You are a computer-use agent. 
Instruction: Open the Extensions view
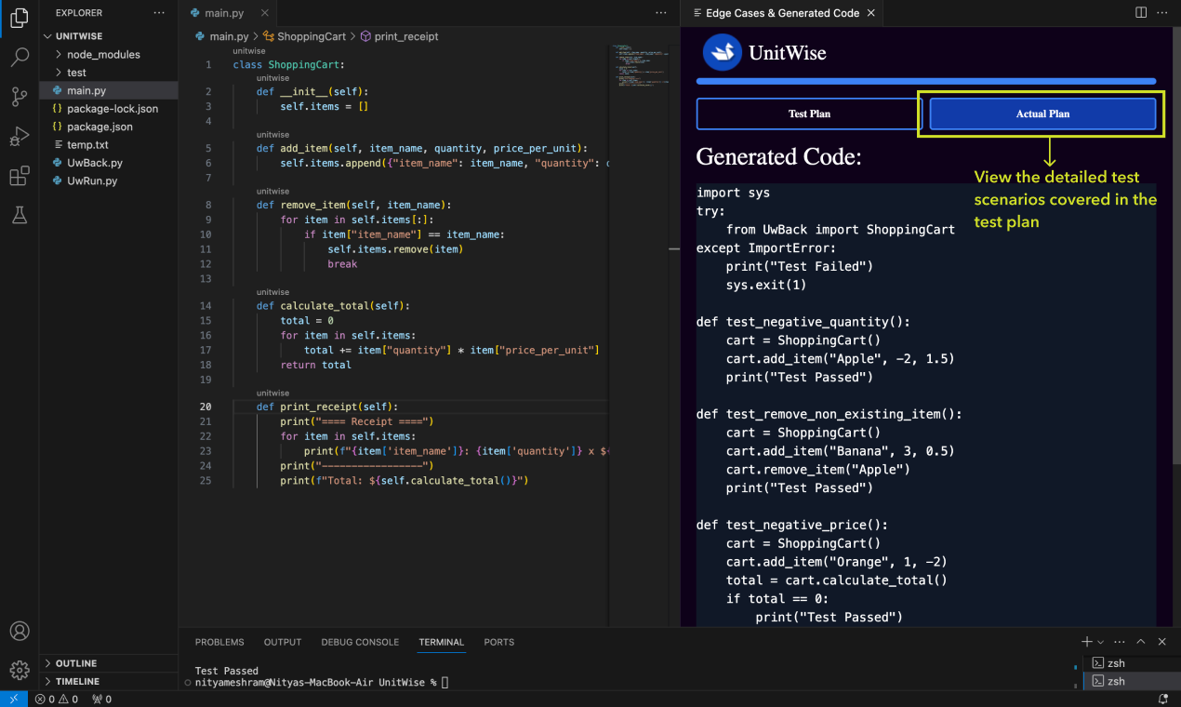click(x=19, y=177)
